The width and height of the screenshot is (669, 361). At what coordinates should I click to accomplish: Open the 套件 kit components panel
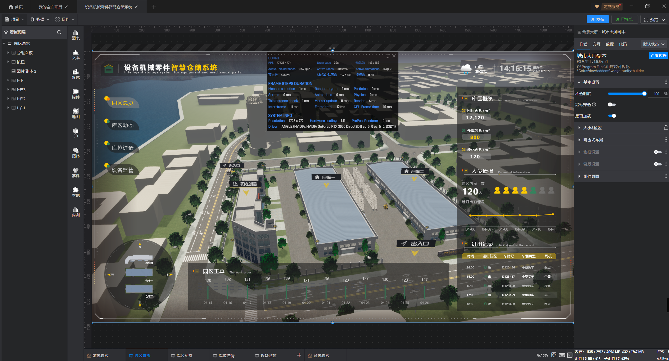[76, 173]
